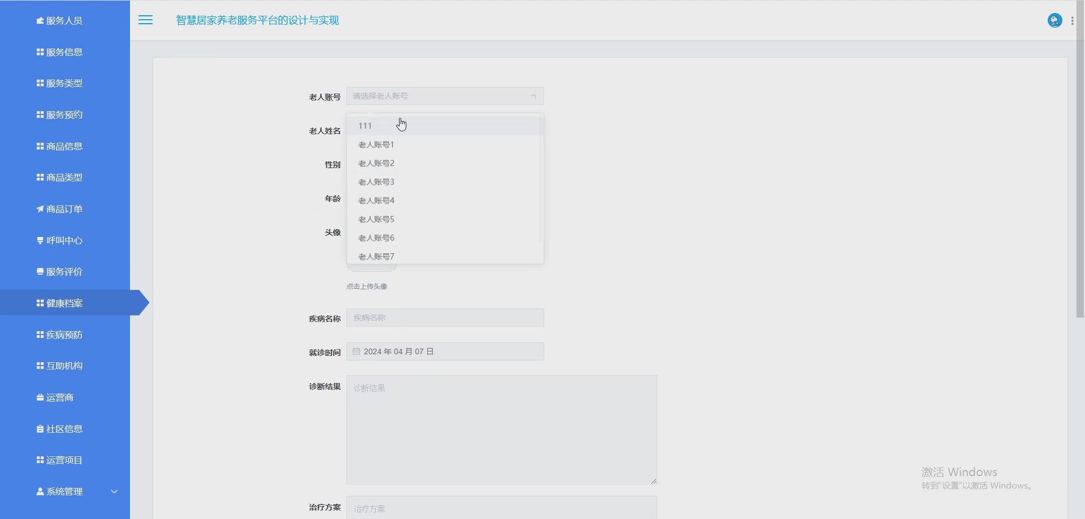Click the 诊断结果 textarea resize handle
Viewport: 1085px width, 519px height.
[654, 481]
